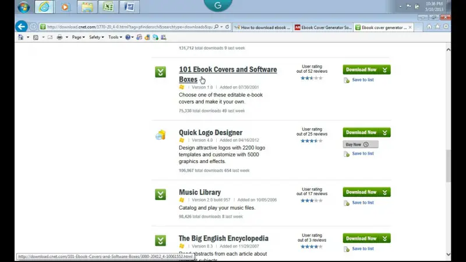Open the Windows Start orb
Screen dimensions: 466x262
23,6
